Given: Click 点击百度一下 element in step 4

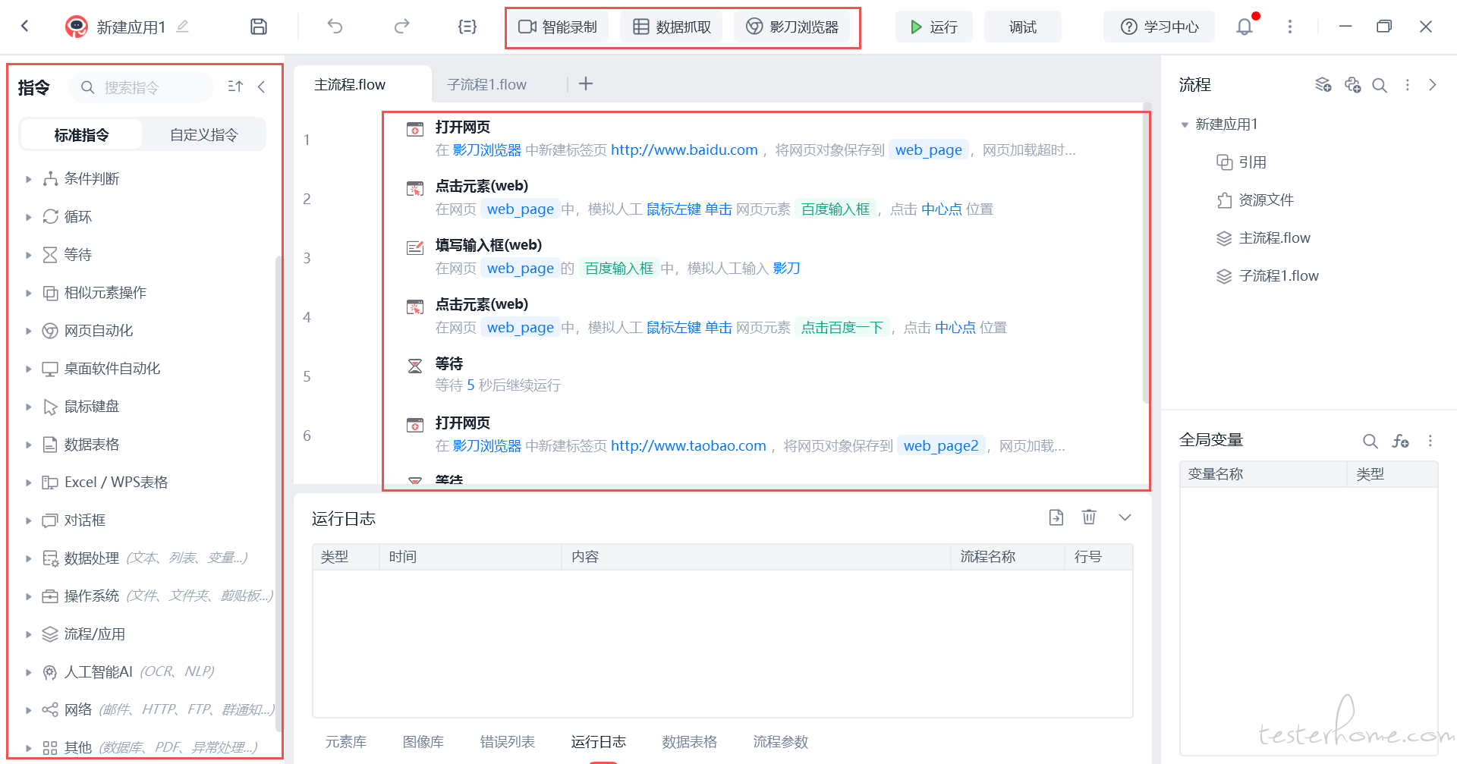Looking at the screenshot, I should pos(842,328).
